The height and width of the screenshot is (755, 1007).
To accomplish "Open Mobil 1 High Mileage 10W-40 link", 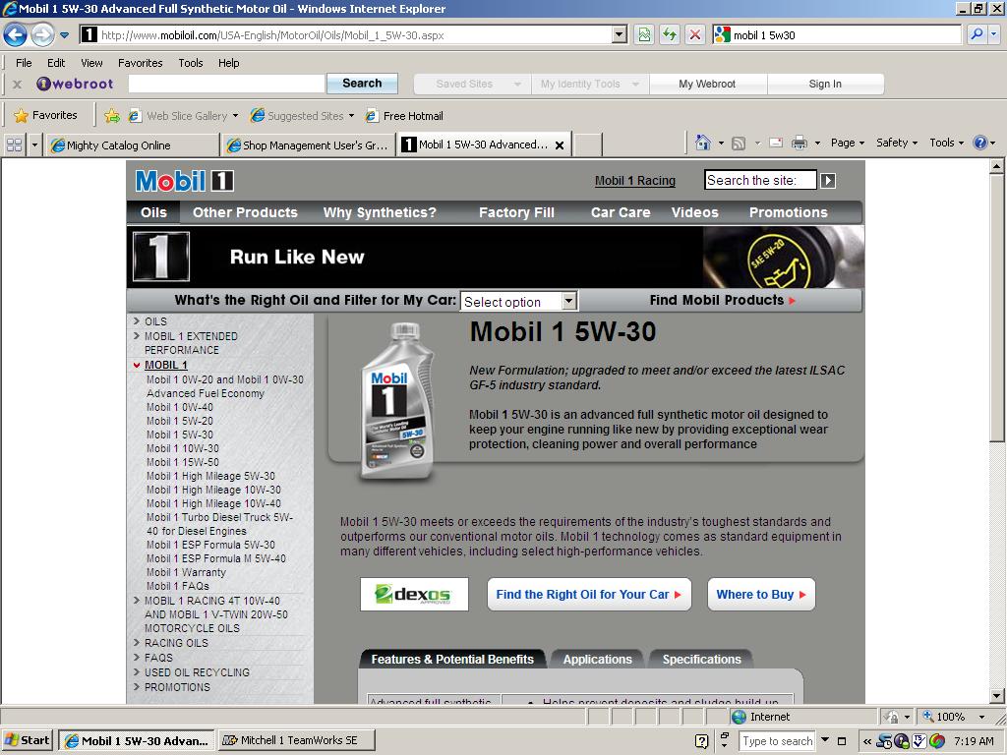I will [213, 503].
